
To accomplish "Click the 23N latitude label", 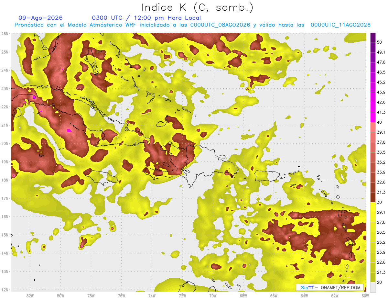I will tap(5, 89).
